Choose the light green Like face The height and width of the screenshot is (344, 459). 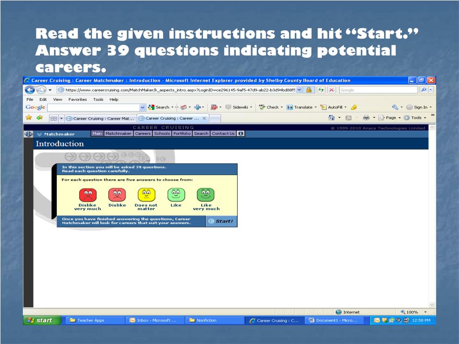click(x=176, y=195)
